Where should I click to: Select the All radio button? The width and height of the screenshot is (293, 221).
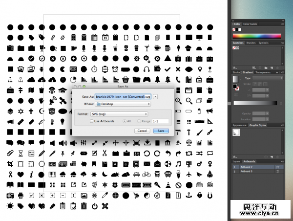[x=124, y=121]
